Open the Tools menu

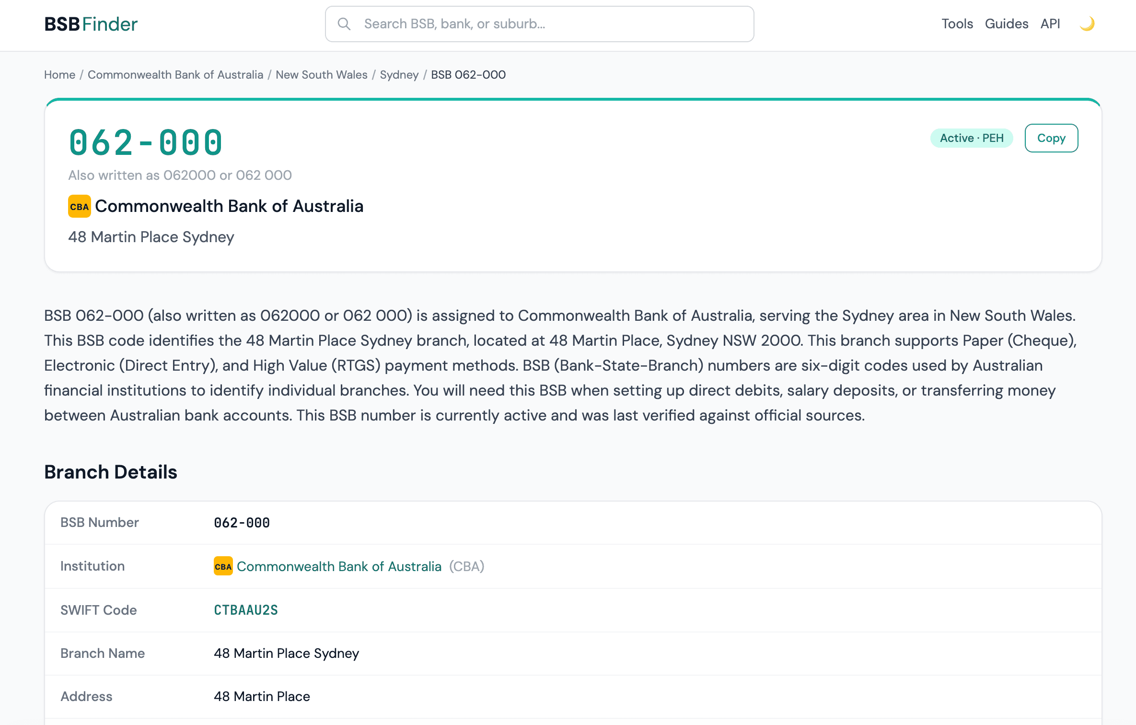coord(957,23)
